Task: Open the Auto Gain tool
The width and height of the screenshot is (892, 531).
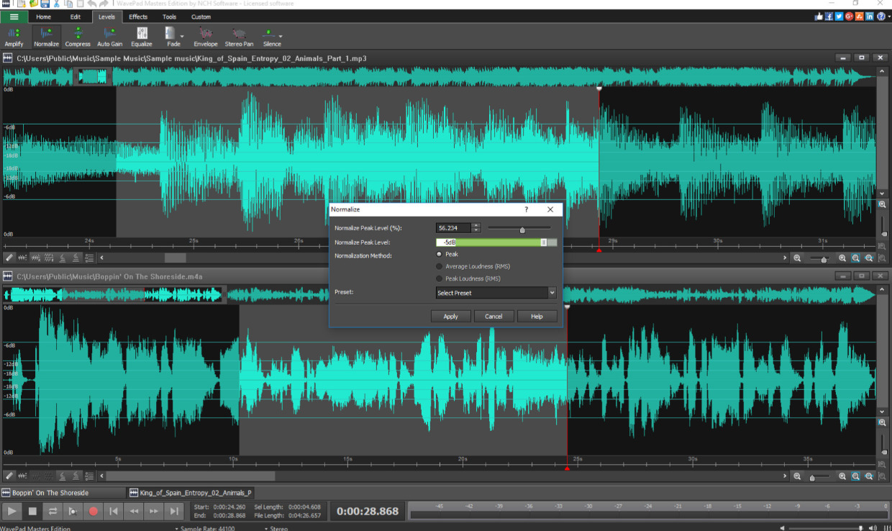Action: pyautogui.click(x=110, y=37)
